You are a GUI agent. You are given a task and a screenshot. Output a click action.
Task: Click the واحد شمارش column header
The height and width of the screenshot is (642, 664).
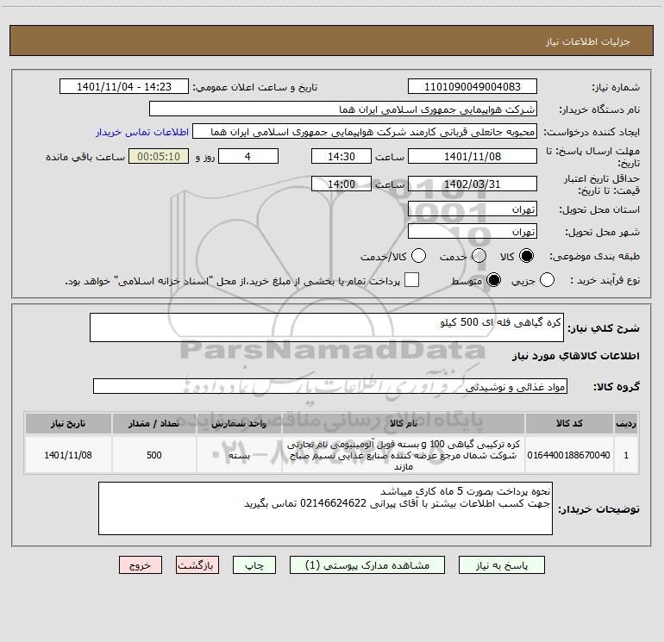click(x=239, y=423)
